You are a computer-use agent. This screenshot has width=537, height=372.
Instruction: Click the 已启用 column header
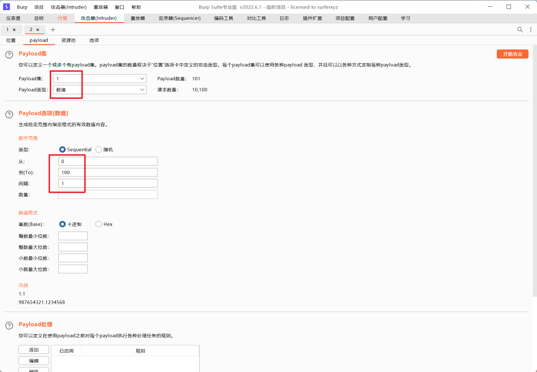66,351
